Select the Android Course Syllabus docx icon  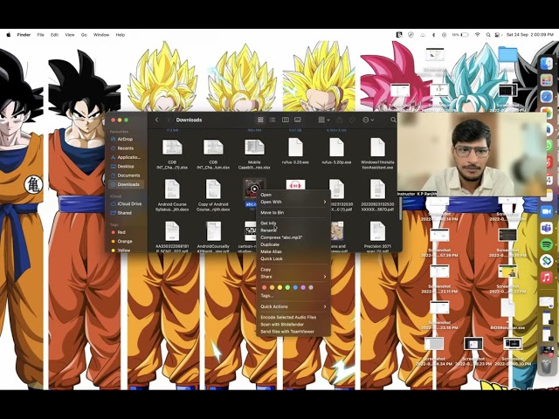pyautogui.click(x=172, y=189)
